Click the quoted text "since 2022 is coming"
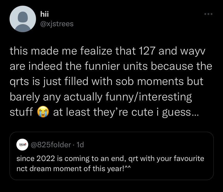This screenshot has height=192, width=223. click(53, 159)
